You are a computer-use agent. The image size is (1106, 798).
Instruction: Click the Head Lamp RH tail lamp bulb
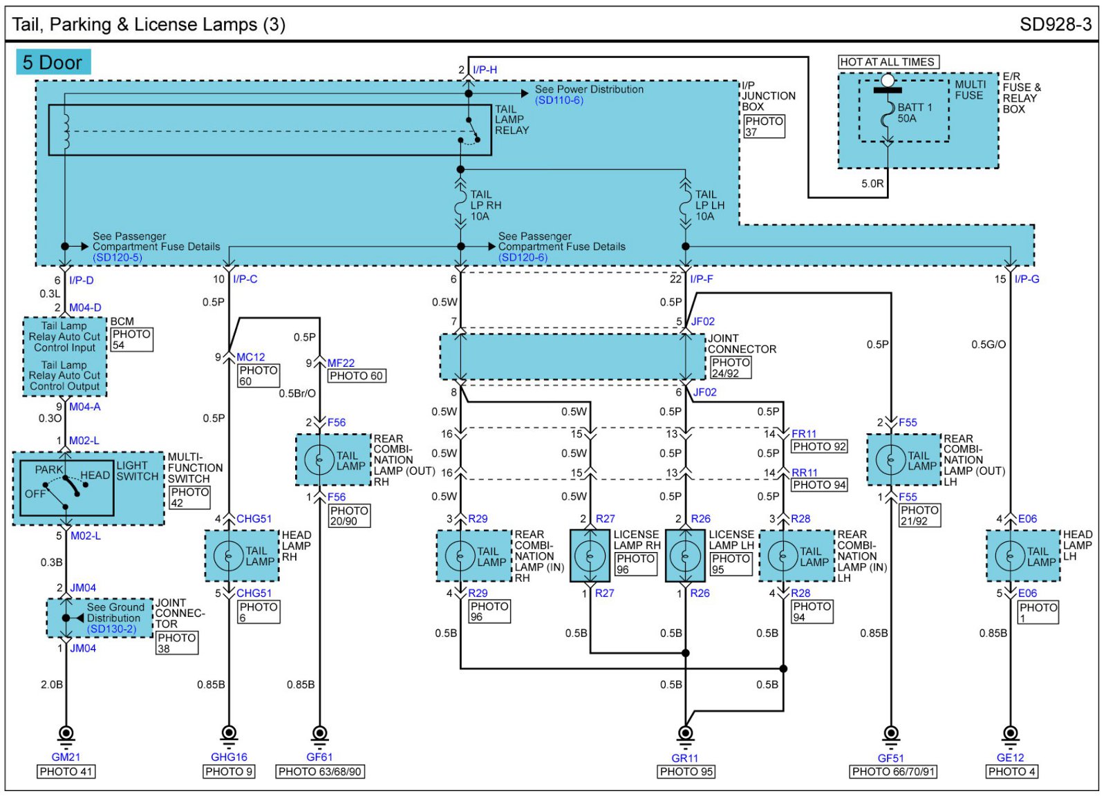228,555
